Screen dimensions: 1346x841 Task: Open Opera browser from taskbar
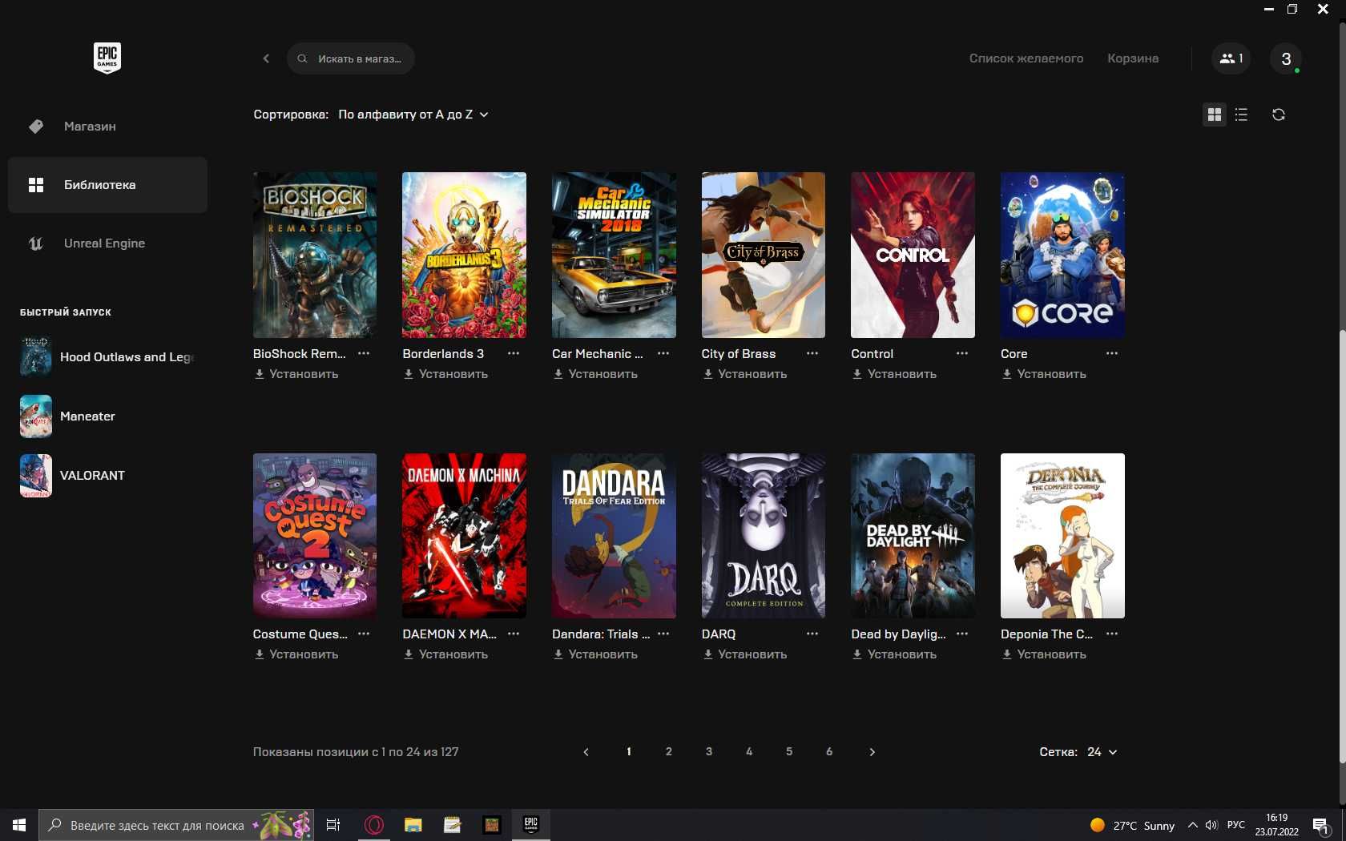point(373,825)
